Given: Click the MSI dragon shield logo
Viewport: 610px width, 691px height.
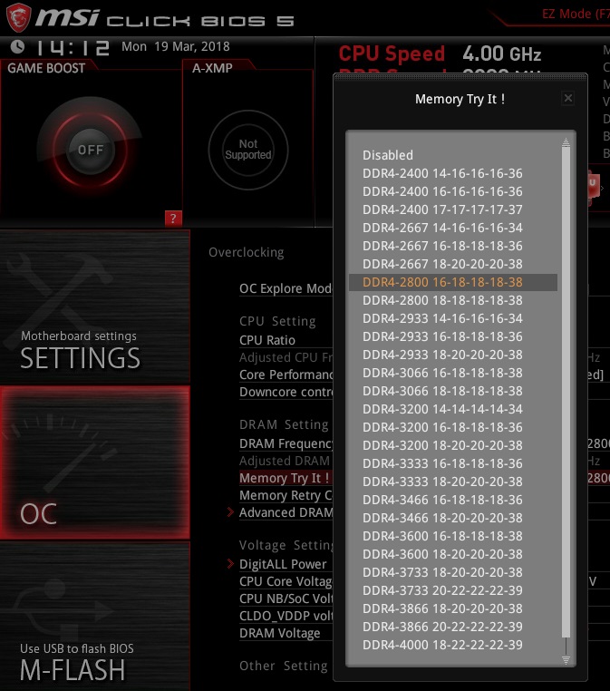Looking at the screenshot, I should click(18, 17).
